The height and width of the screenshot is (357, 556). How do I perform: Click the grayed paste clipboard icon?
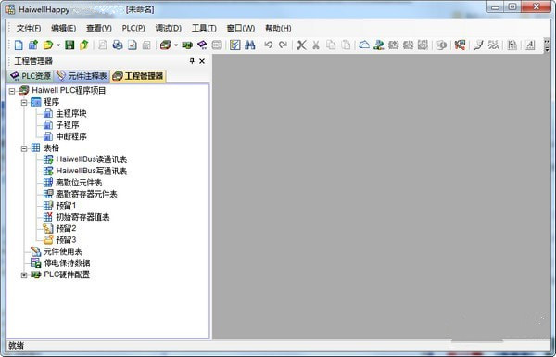point(346,45)
